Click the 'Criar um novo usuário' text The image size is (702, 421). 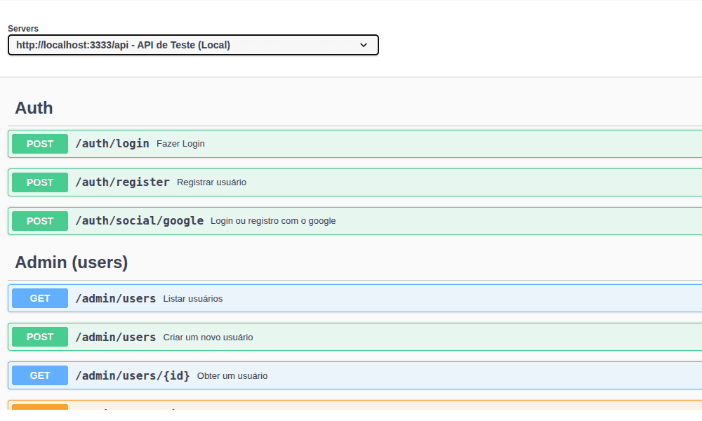[208, 338]
